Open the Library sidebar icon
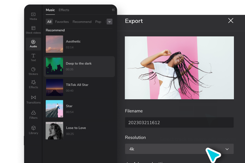The width and height of the screenshot is (245, 163). coord(33,130)
